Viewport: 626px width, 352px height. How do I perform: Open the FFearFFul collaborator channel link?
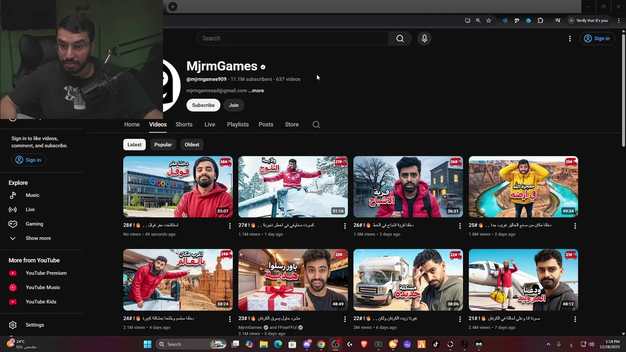click(287, 328)
